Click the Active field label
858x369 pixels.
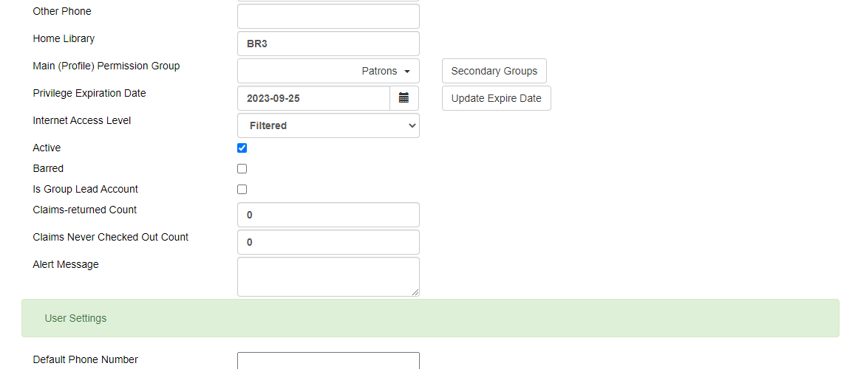click(47, 148)
